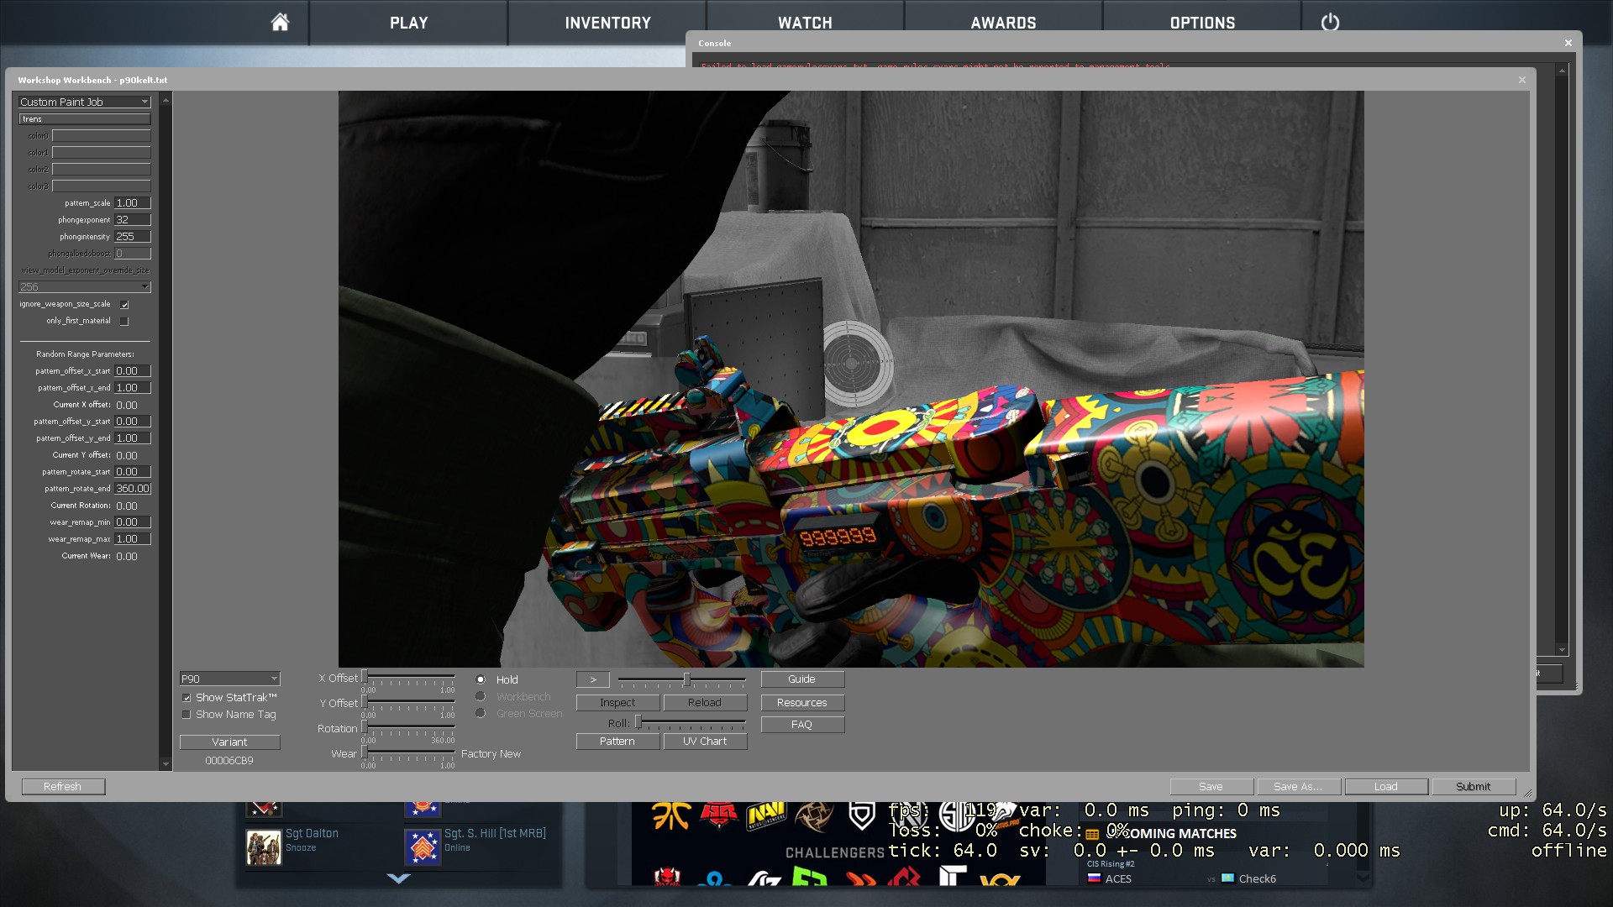Image resolution: width=1613 pixels, height=907 pixels.
Task: Click the Fnatic team logo
Action: tap(671, 815)
